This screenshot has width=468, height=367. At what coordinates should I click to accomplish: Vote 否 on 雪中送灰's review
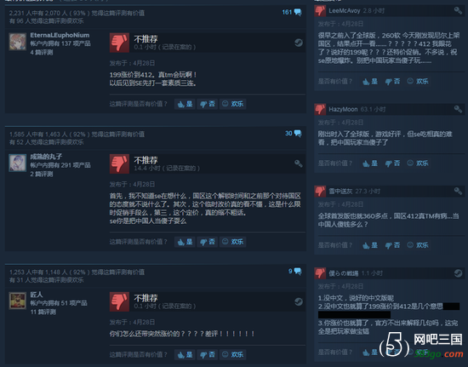click(392, 245)
